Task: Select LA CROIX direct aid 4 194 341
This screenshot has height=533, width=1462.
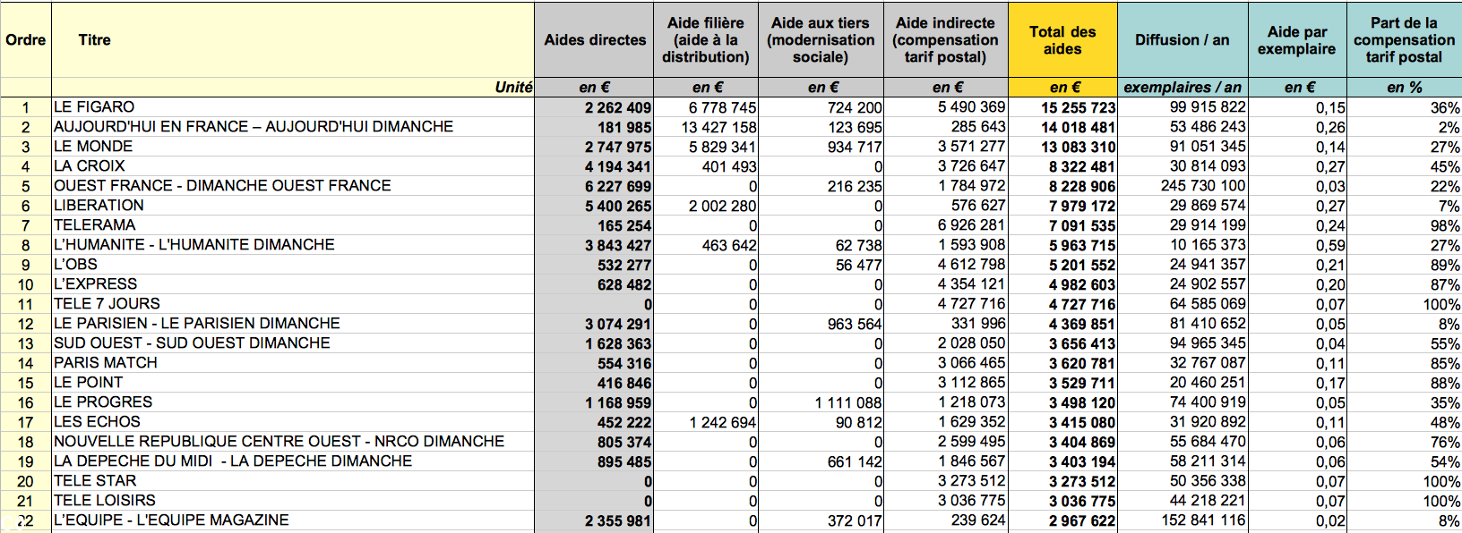Action: pyautogui.click(x=618, y=166)
